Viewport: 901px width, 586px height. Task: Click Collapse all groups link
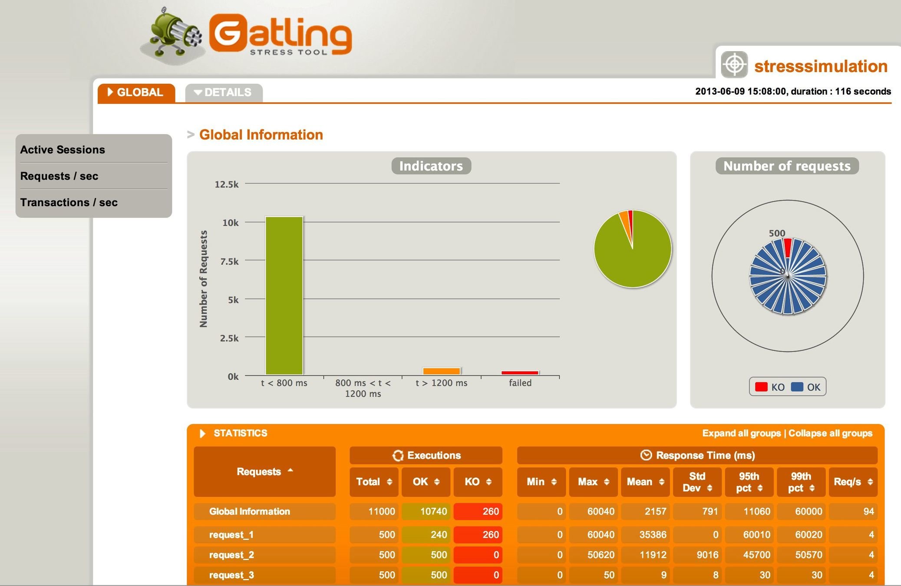(x=830, y=433)
